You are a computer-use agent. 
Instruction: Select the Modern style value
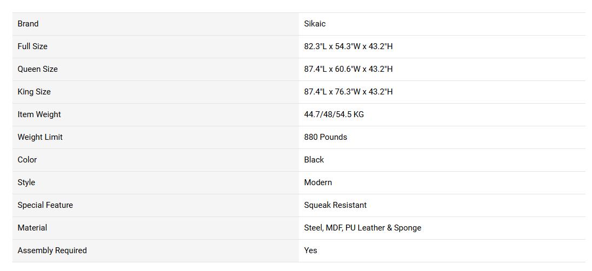tap(318, 182)
